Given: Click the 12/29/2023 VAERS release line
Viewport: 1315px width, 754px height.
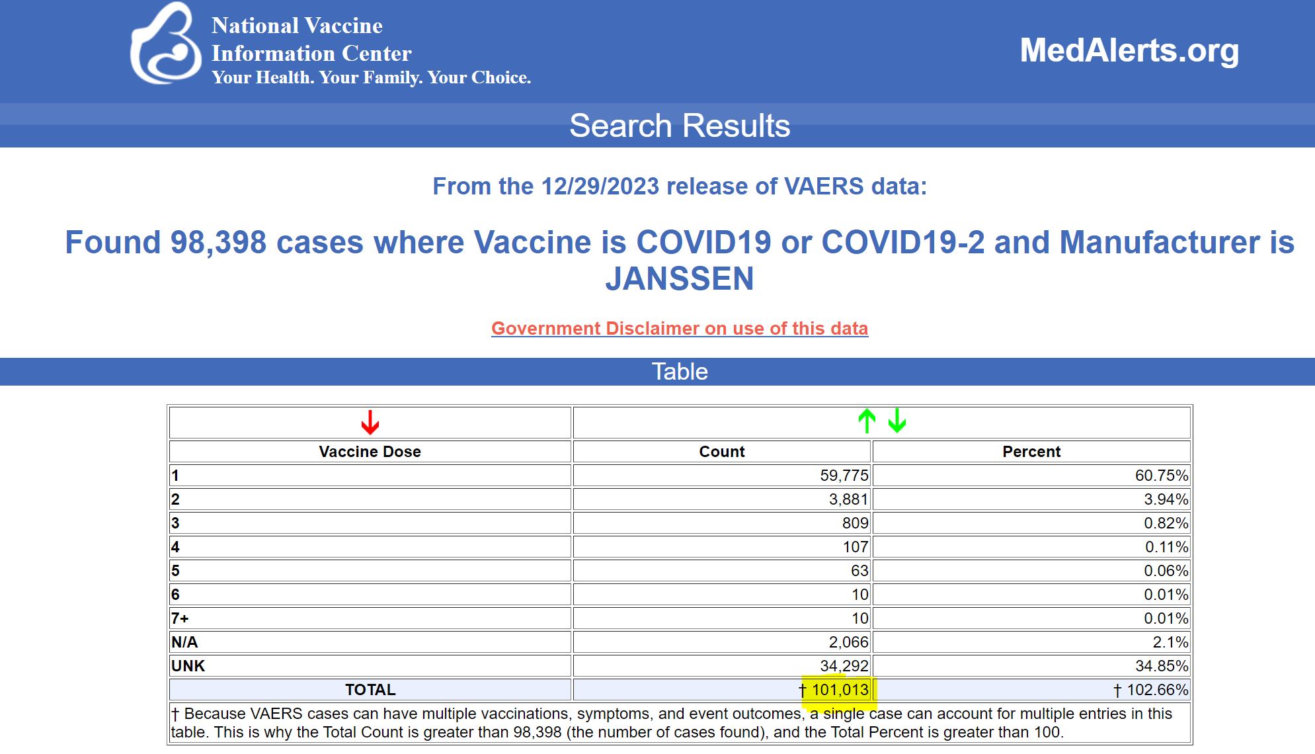Looking at the screenshot, I should [680, 187].
